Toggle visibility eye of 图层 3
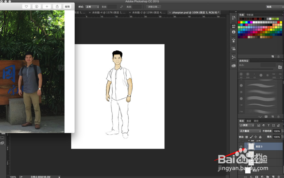 241,146
